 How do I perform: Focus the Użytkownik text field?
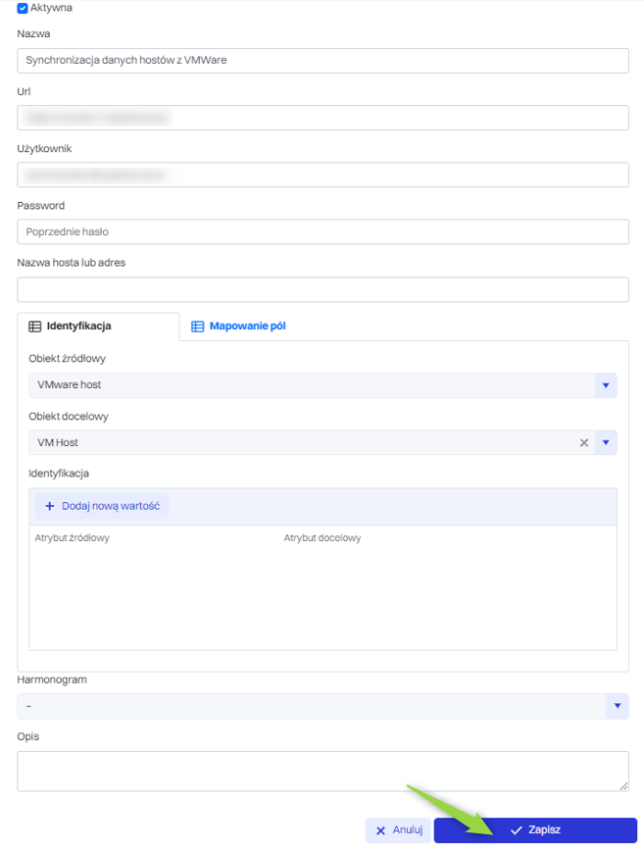(322, 175)
